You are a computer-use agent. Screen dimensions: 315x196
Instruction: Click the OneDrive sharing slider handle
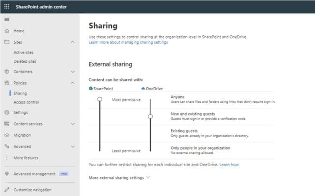[x=150, y=117]
